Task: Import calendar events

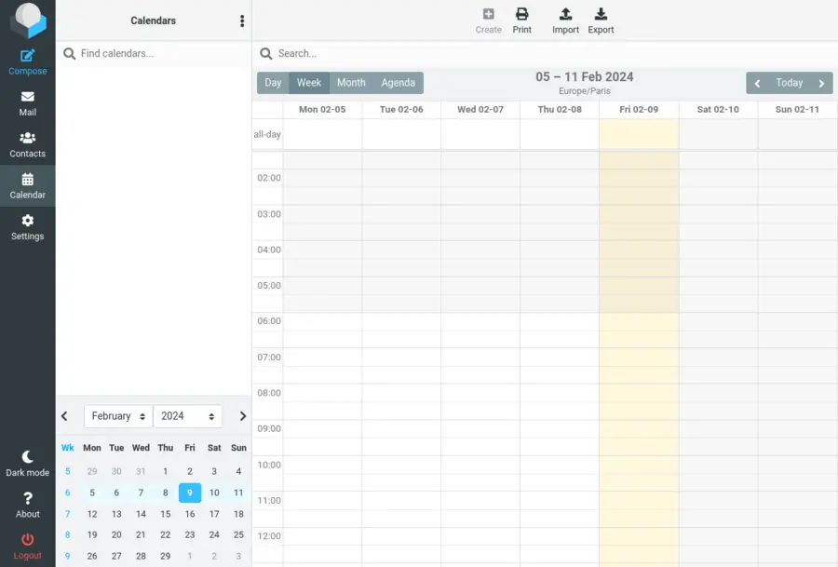Action: coord(565,19)
